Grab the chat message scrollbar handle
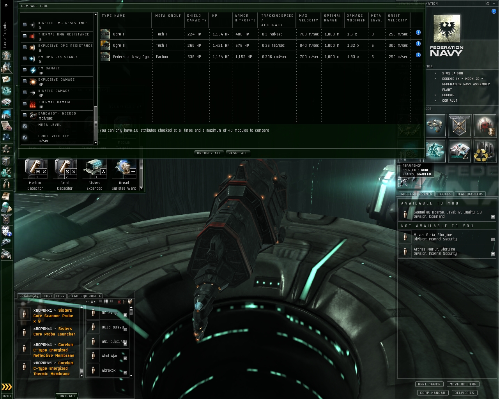Image resolution: width=499 pixels, height=399 pixels. point(81,372)
